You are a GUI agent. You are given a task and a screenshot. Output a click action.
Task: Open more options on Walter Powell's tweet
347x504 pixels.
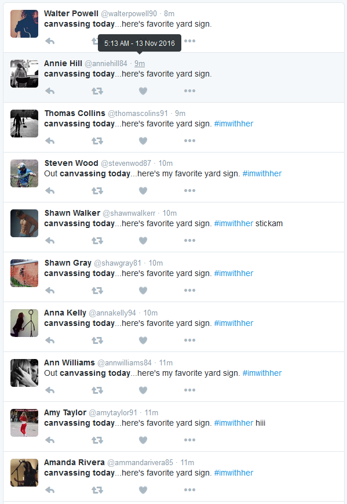pos(189,41)
